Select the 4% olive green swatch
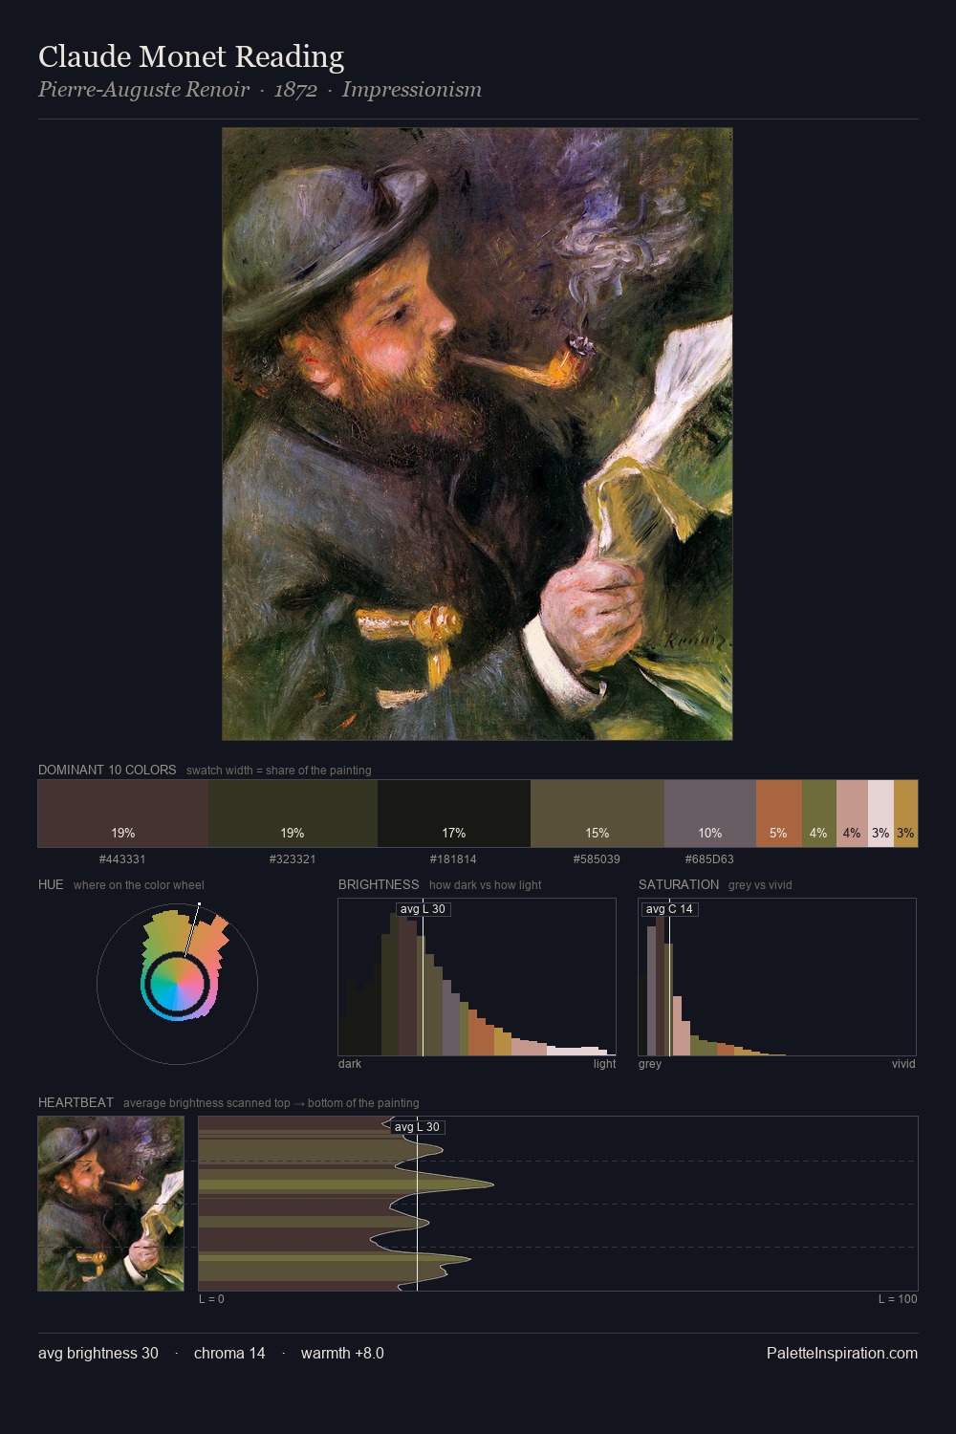Viewport: 956px width, 1434px height. pyautogui.click(x=819, y=814)
